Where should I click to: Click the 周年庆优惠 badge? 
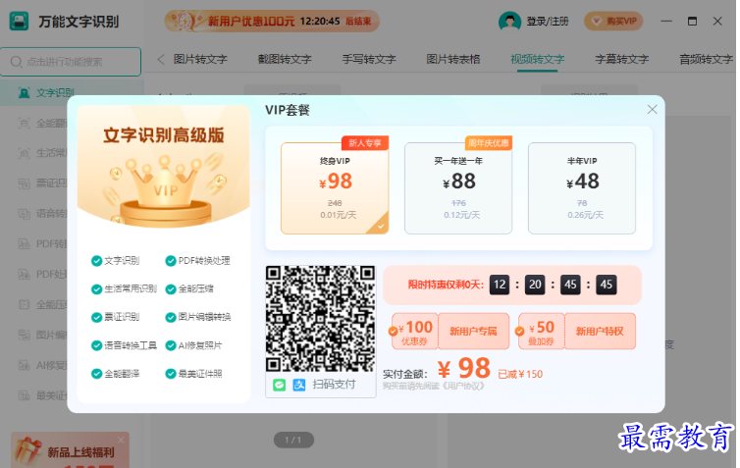[x=489, y=143]
